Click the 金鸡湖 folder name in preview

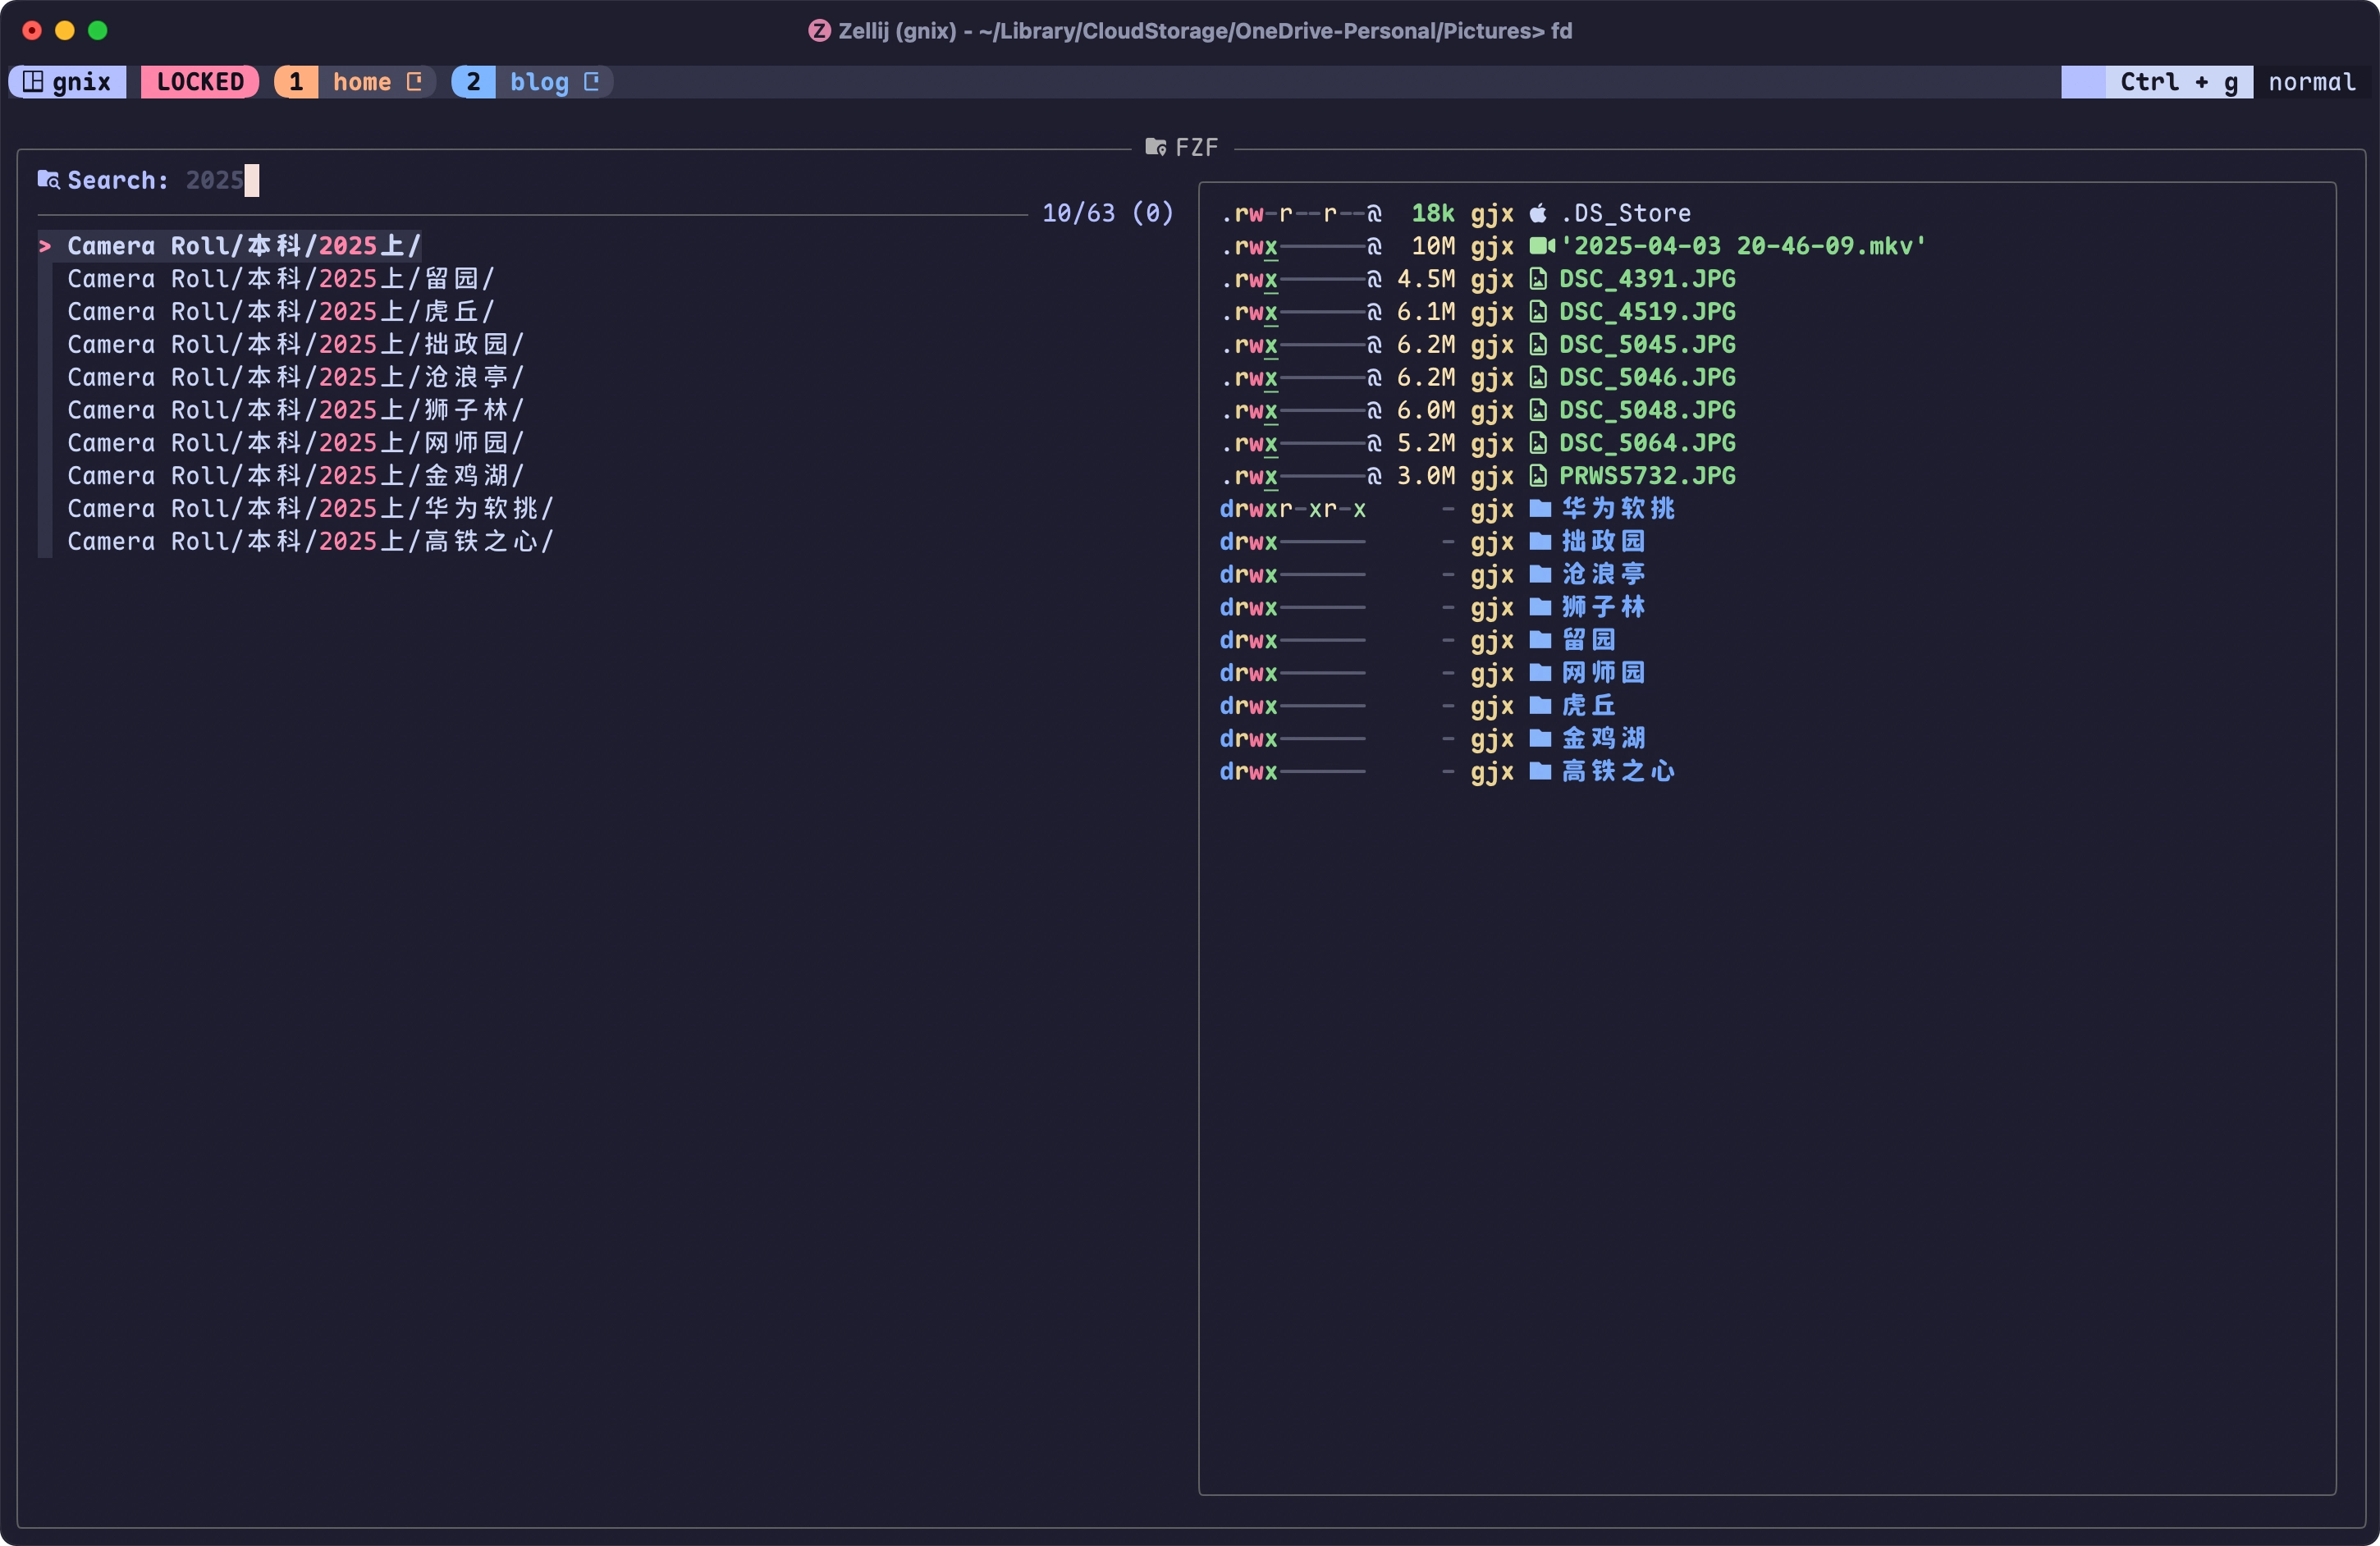click(x=1604, y=739)
